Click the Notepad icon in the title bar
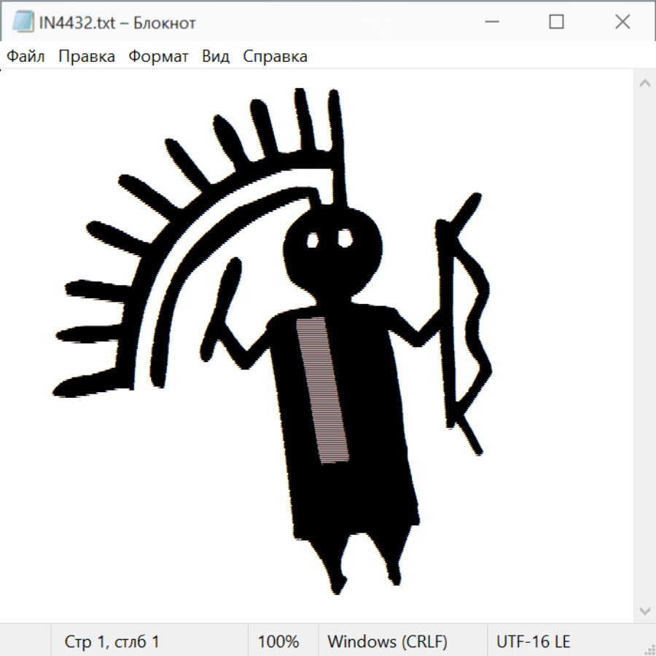 coord(23,23)
